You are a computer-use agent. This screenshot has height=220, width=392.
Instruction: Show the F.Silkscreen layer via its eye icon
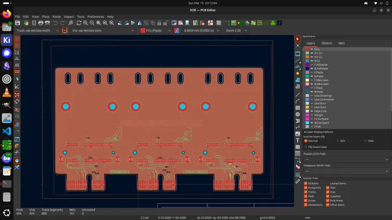pyautogui.click(x=312, y=80)
